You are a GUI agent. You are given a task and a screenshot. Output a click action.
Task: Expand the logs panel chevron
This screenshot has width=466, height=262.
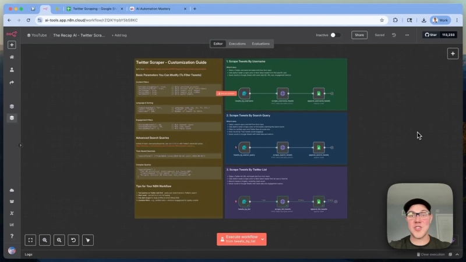(457, 254)
